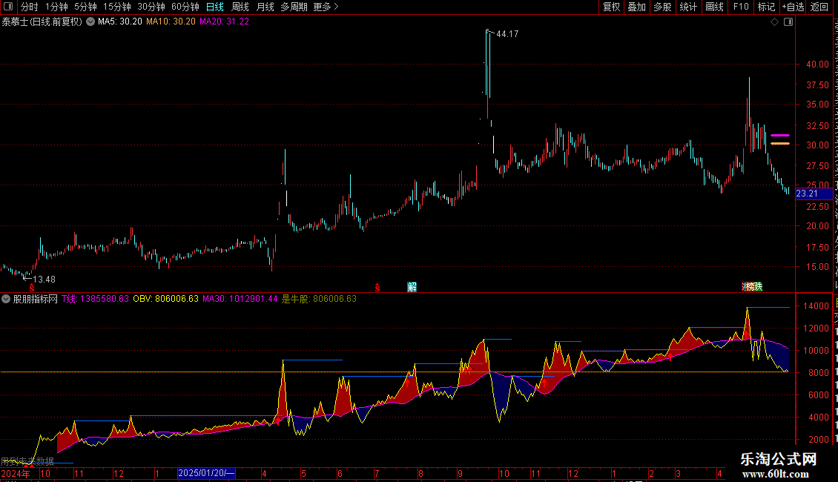Open the F10 company info

point(741,7)
